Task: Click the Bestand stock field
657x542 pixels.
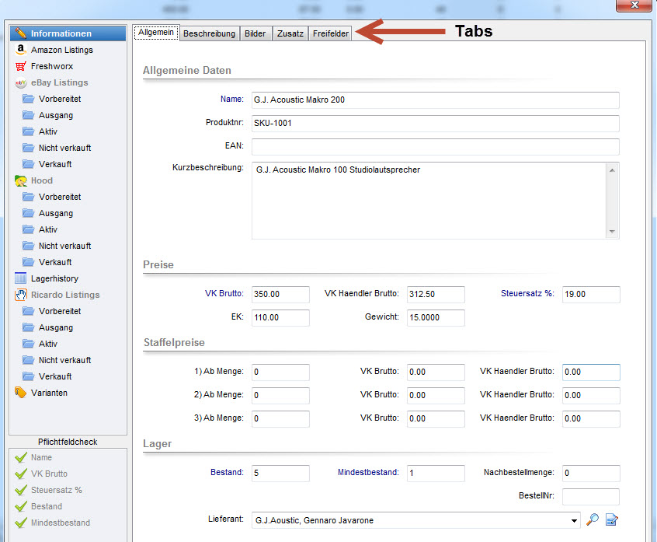Action: click(x=280, y=474)
